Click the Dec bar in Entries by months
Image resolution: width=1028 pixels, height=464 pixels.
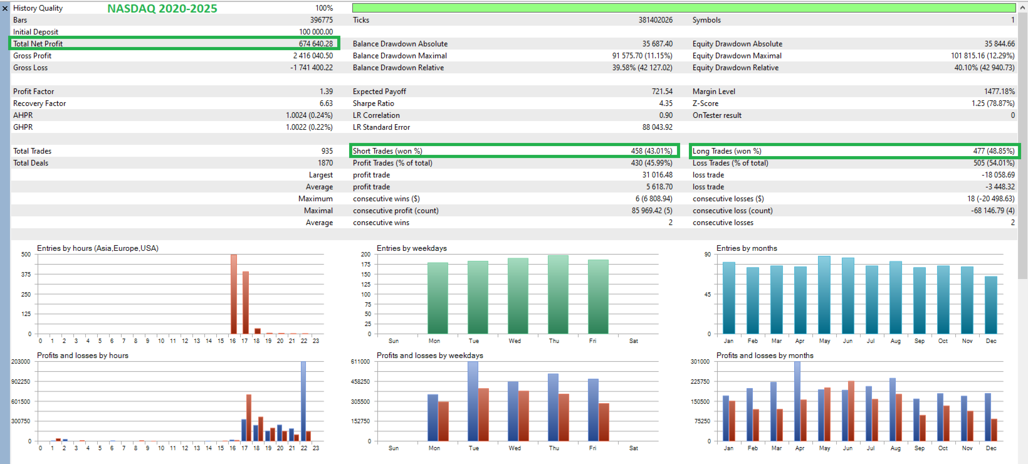pyautogui.click(x=991, y=305)
